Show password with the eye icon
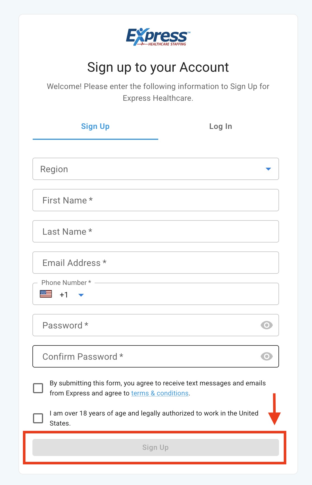Viewport: 312px width, 485px height. tap(266, 325)
